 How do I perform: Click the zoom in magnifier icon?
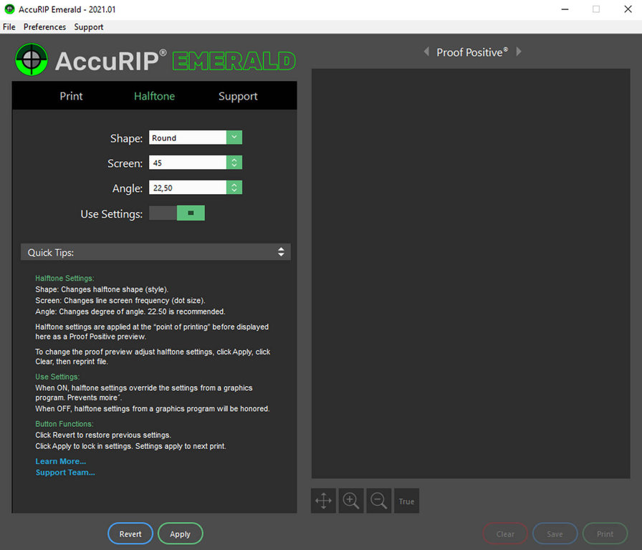(x=351, y=501)
